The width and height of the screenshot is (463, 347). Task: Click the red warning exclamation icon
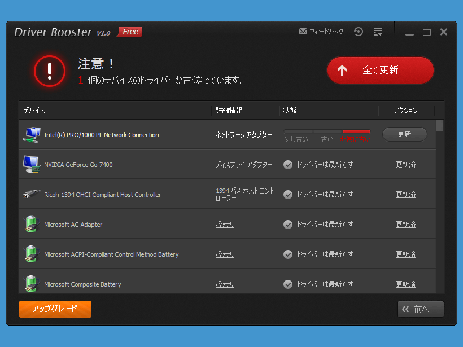[50, 71]
